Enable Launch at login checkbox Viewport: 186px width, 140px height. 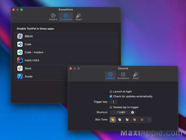coord(111,92)
